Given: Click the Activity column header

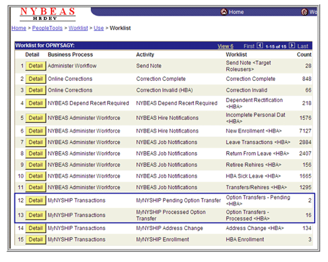Looking at the screenshot, I should point(145,55).
